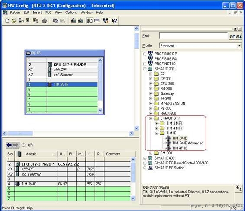Image resolution: width=245 pixels, height=211 pixels.
Task: Open the Help menu
Action: point(99,13)
